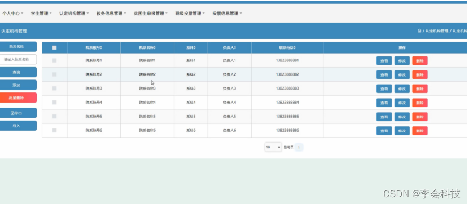View details of 院系账号2 row (查看)
This screenshot has width=469, height=204.
tap(384, 75)
